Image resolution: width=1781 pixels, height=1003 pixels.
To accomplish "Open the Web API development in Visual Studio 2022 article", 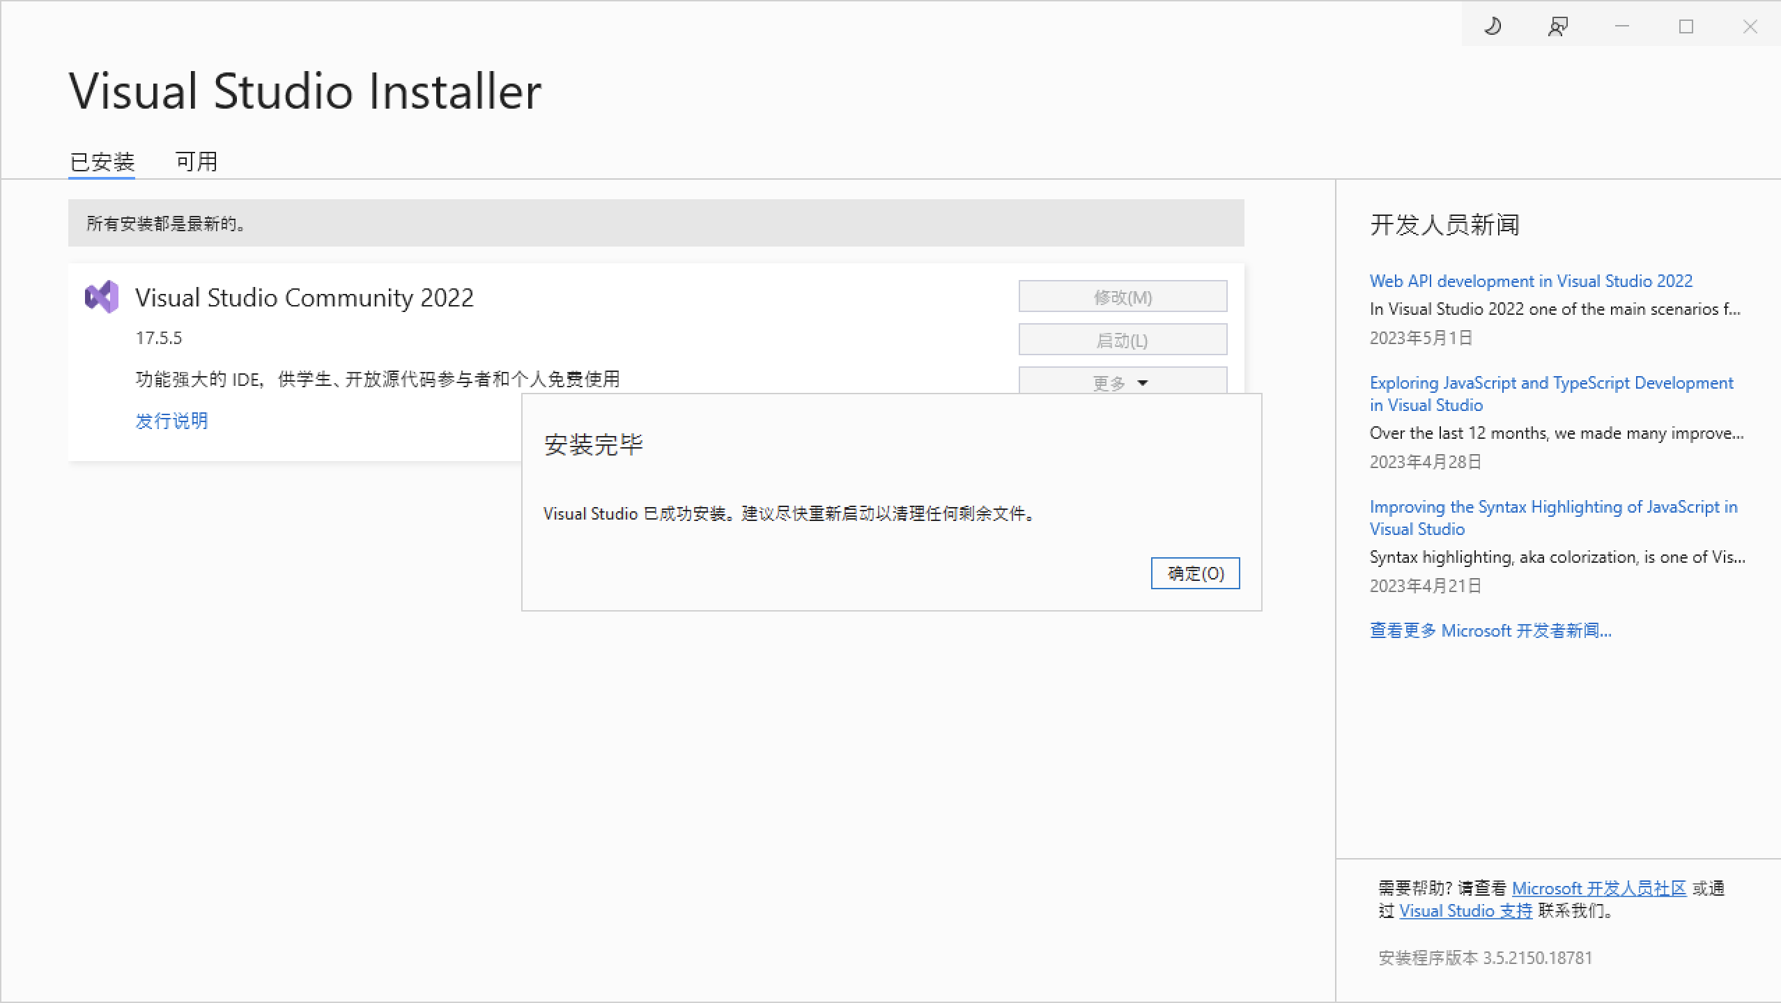I will (x=1530, y=281).
